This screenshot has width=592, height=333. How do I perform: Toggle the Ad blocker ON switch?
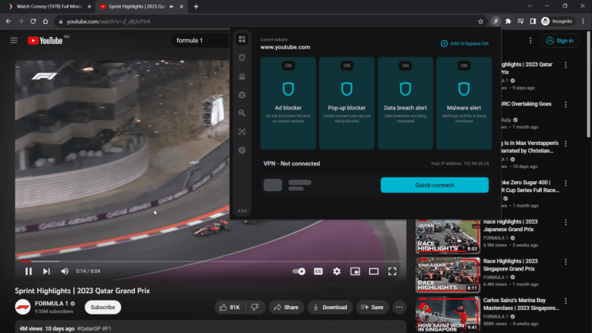(x=288, y=66)
